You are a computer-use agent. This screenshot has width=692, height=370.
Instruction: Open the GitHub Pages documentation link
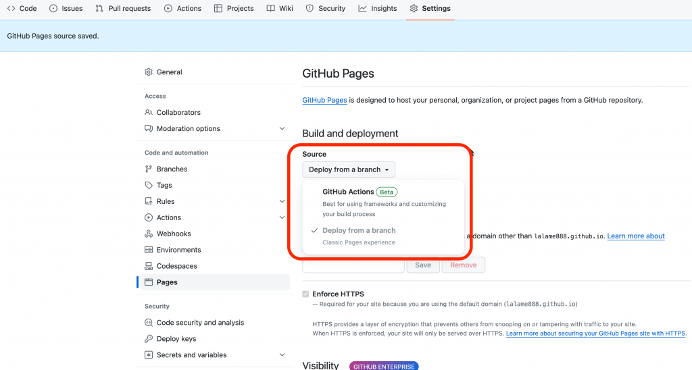click(x=324, y=100)
